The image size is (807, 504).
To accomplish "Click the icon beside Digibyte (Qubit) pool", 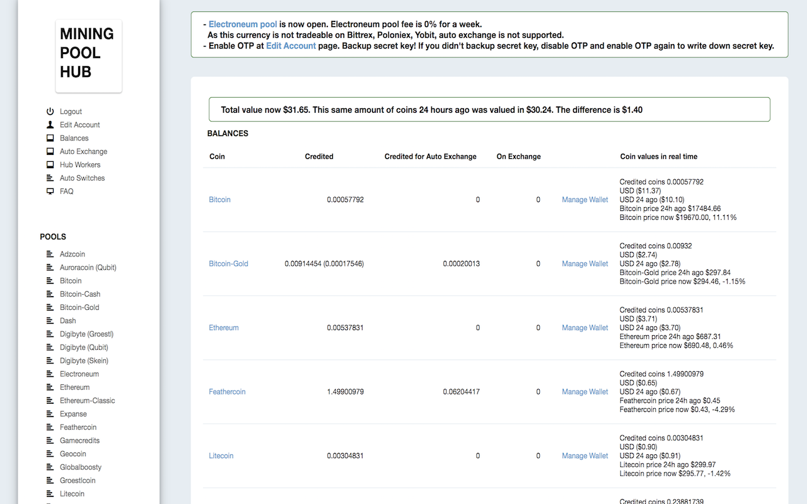I will (x=50, y=347).
